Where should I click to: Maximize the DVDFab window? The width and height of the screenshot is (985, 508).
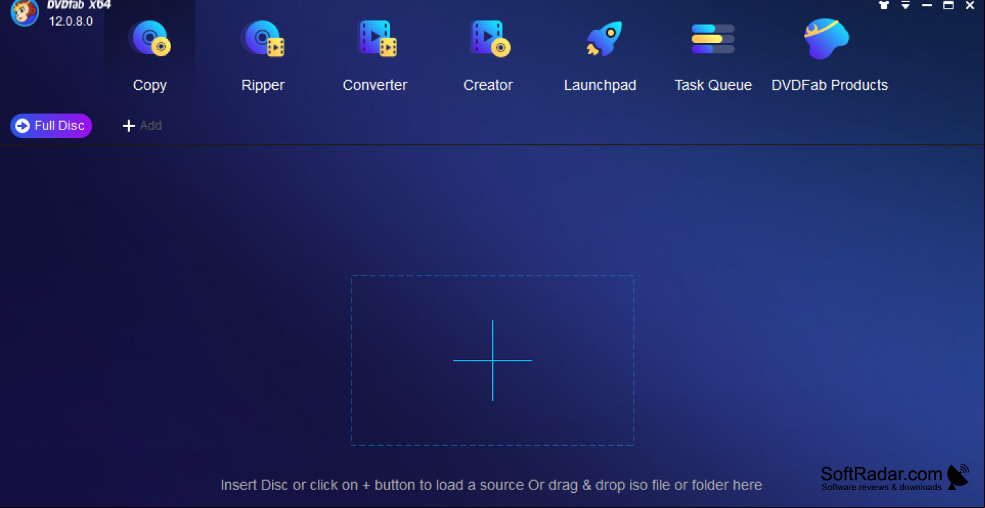click(x=949, y=5)
